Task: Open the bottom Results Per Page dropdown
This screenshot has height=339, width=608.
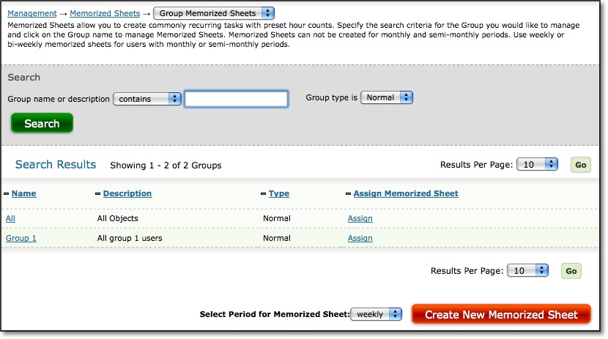Action: click(527, 270)
